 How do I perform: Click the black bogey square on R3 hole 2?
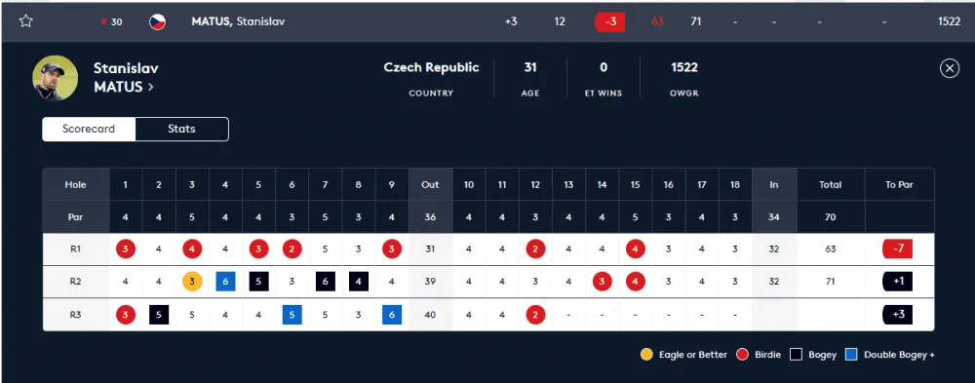159,315
